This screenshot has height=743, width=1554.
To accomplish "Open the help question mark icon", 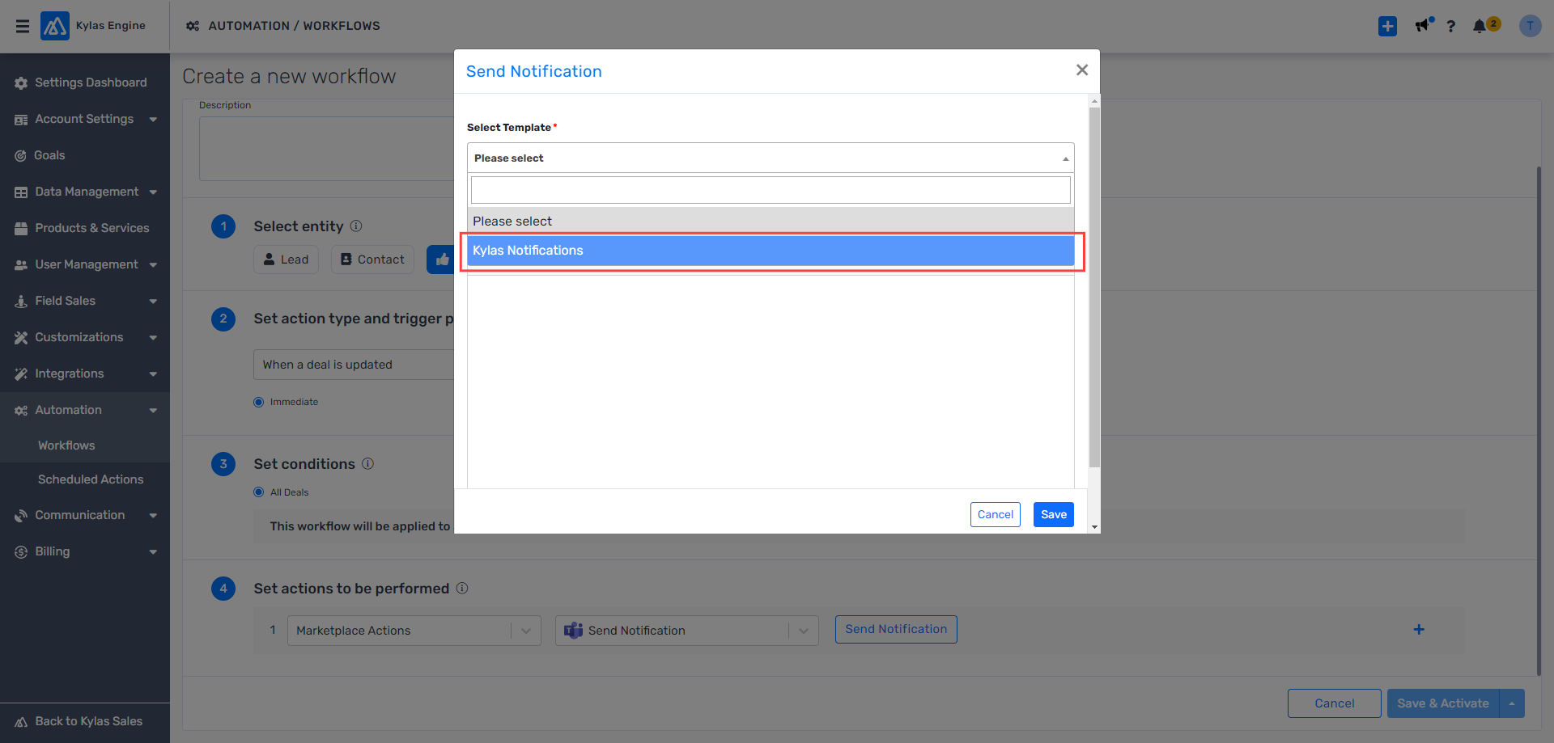I will click(1450, 26).
